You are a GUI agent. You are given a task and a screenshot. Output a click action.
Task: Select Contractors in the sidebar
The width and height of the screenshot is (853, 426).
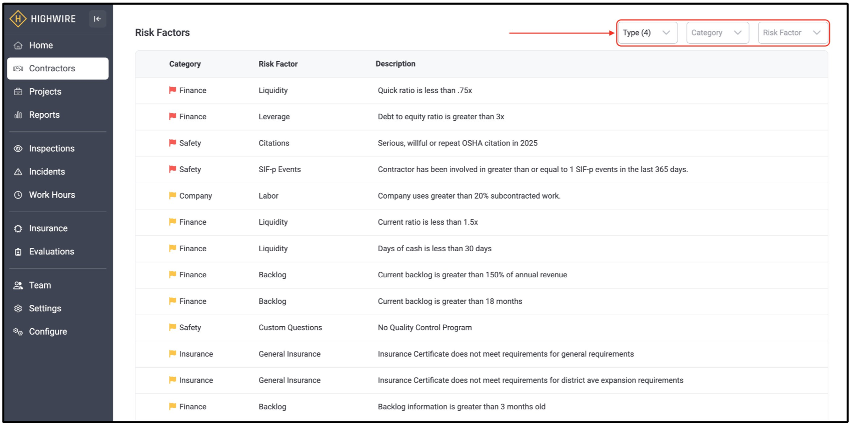(x=58, y=69)
